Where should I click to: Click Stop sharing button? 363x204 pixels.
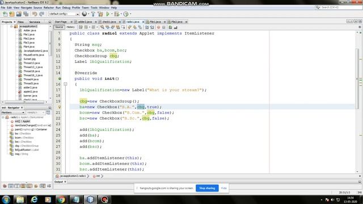click(x=207, y=188)
